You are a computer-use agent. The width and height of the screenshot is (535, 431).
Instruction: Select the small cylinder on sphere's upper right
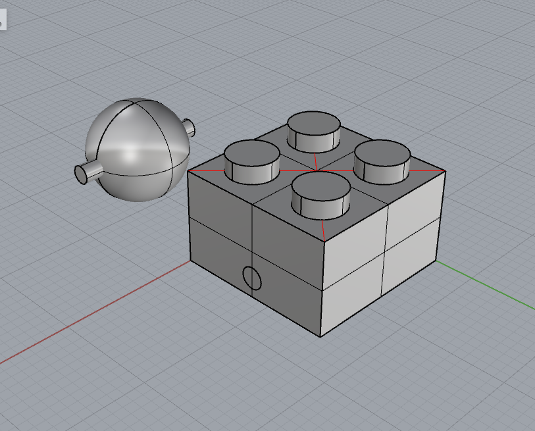(189, 127)
